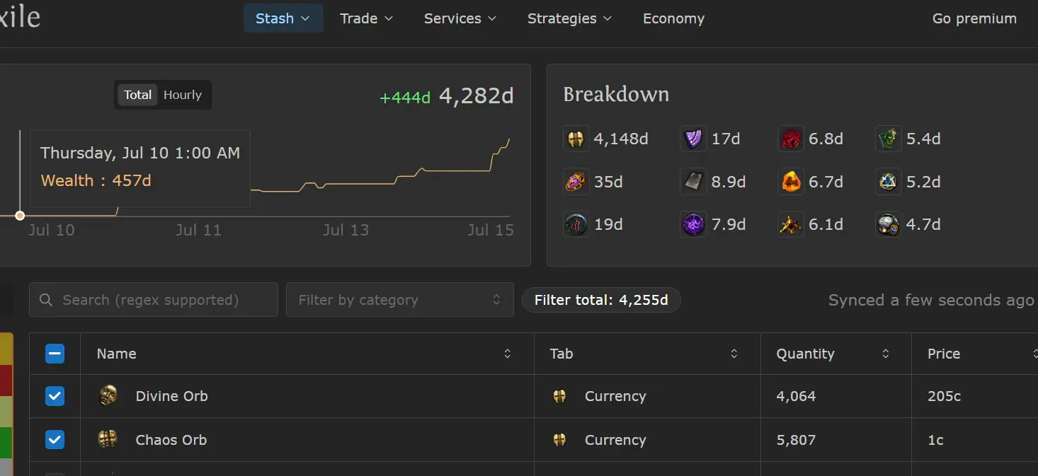
Task: Toggle the select-all checkbox in table header
Action: pos(55,354)
